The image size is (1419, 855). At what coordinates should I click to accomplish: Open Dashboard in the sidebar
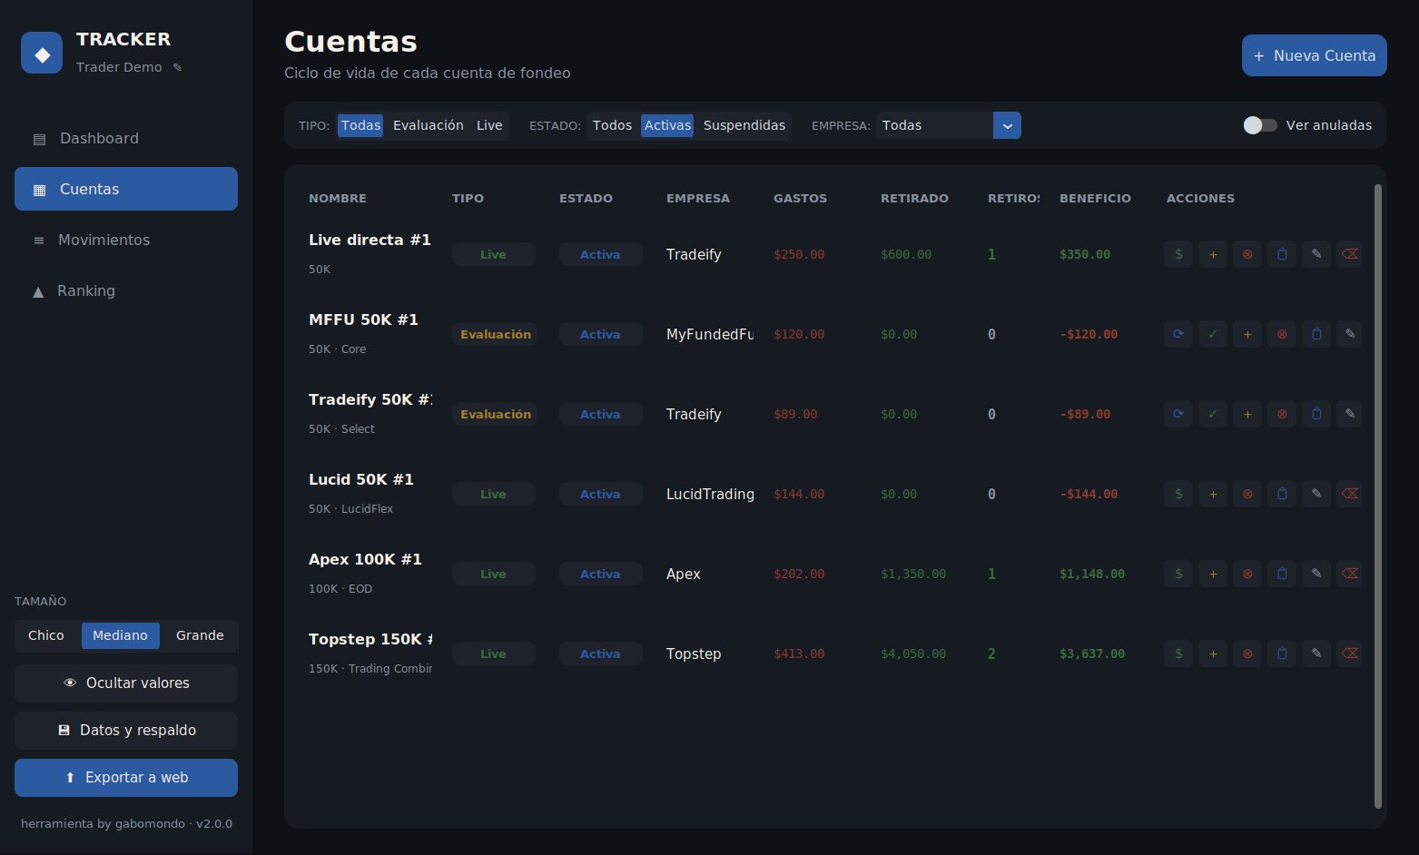[126, 138]
